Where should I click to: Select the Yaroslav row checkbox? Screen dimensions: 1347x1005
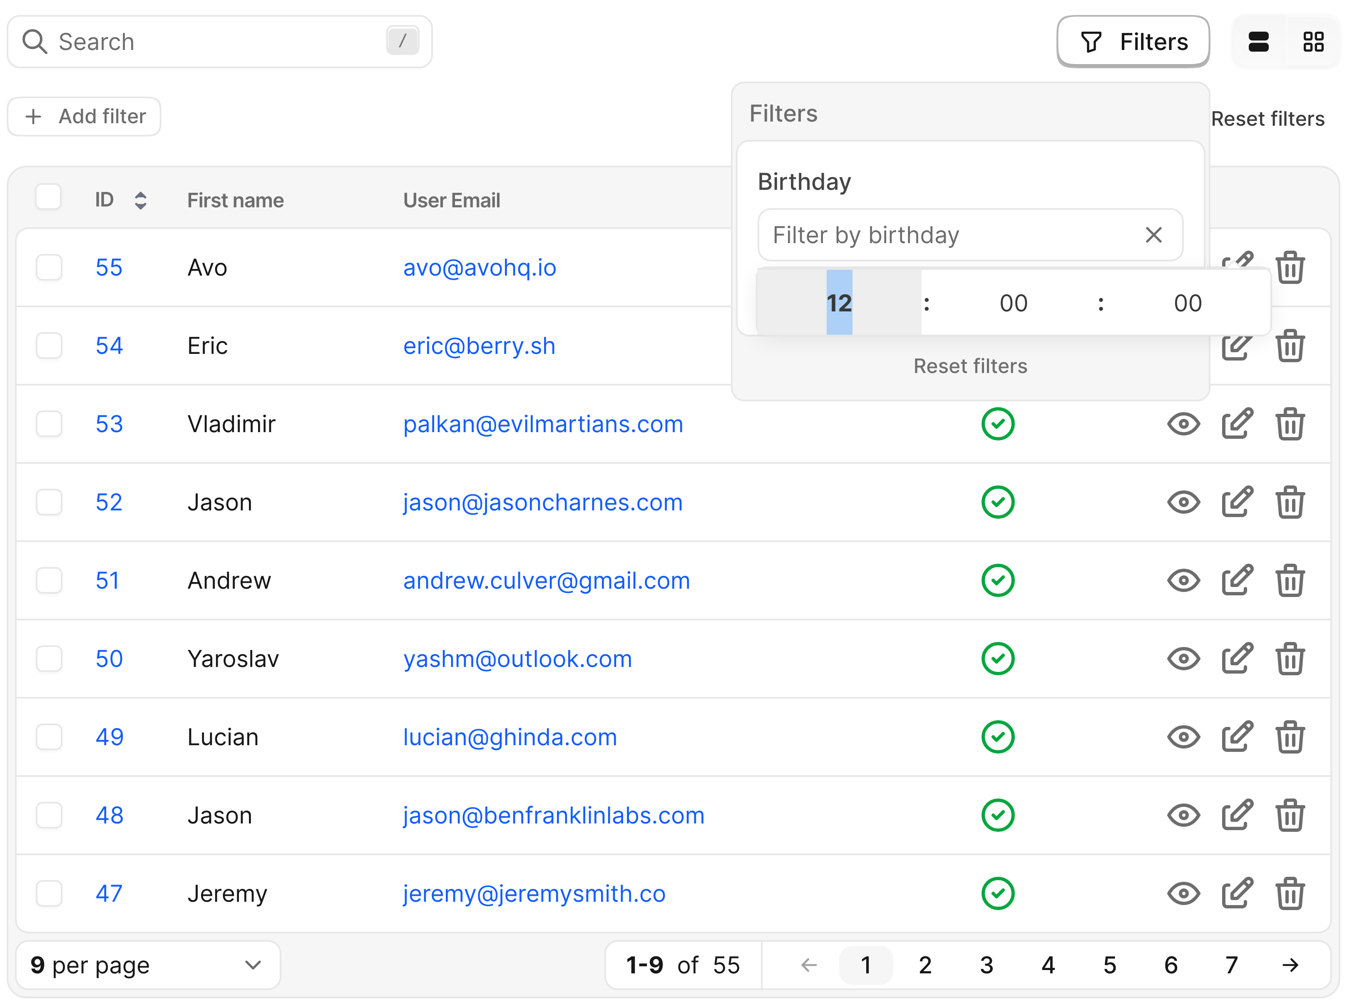pyautogui.click(x=49, y=659)
